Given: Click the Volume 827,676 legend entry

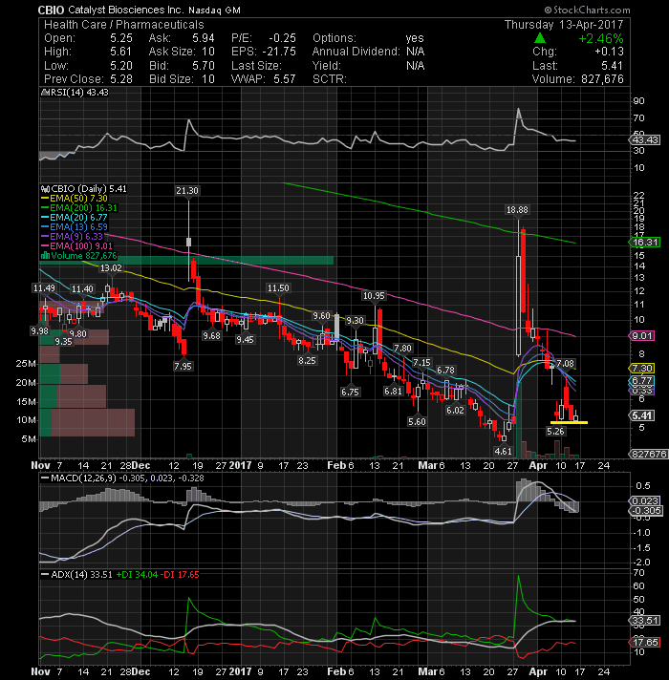Looking at the screenshot, I should [79, 256].
